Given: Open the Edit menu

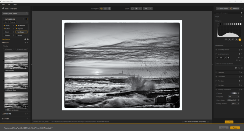Looking at the screenshot, I should [9, 5].
